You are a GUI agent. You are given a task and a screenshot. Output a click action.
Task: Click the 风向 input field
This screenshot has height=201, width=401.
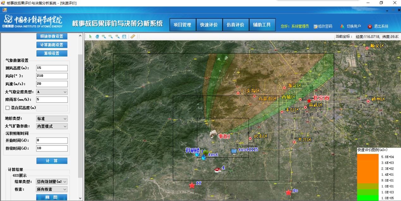tap(52, 76)
